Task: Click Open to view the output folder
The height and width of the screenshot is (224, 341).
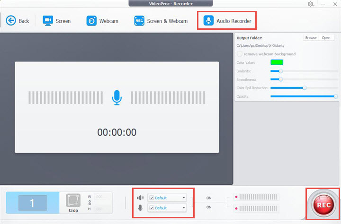Action: coord(326,38)
